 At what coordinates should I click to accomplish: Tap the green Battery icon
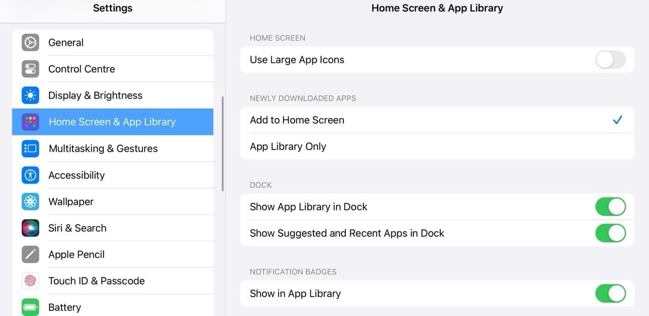[30, 307]
